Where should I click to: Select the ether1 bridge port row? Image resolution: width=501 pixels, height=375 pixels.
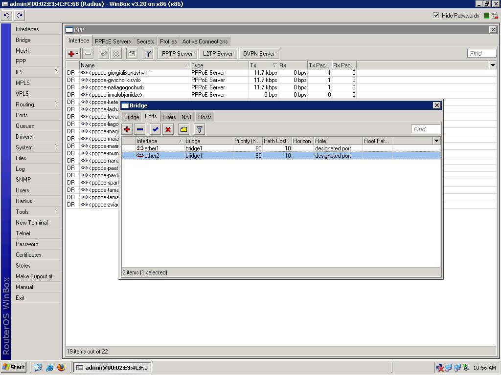pos(281,148)
